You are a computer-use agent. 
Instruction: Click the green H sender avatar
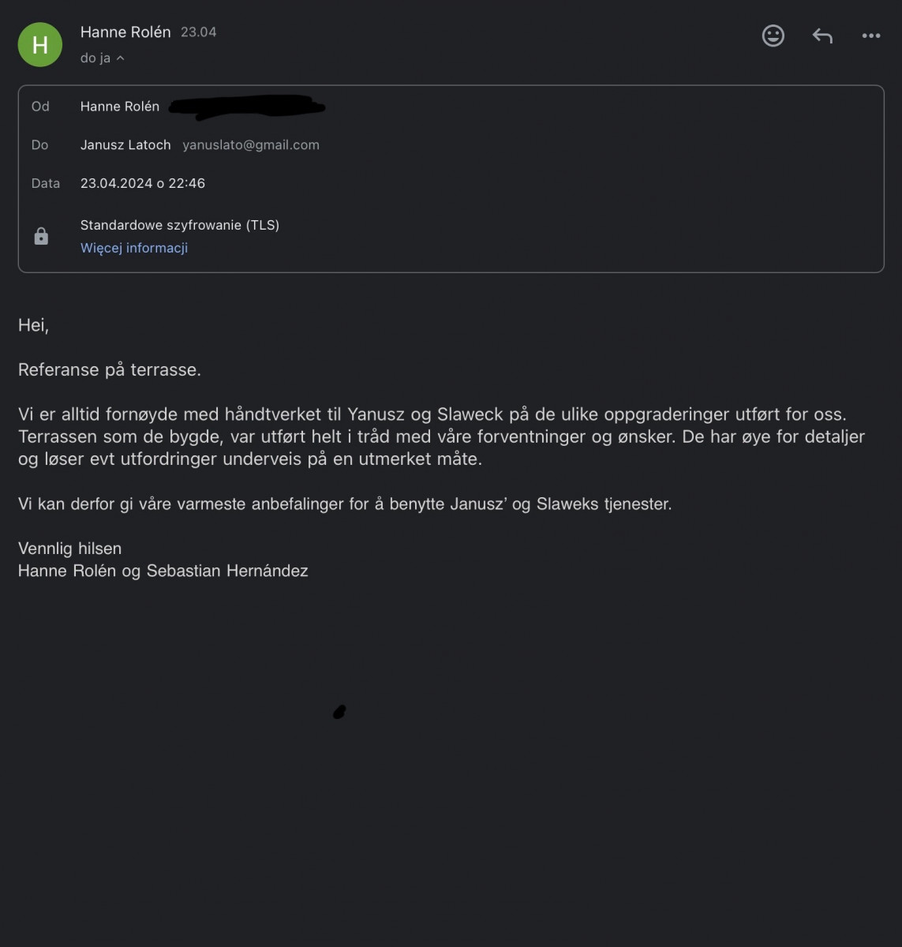click(40, 44)
